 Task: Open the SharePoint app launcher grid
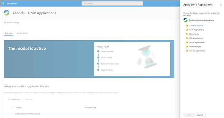pyautogui.click(x=3, y=4)
